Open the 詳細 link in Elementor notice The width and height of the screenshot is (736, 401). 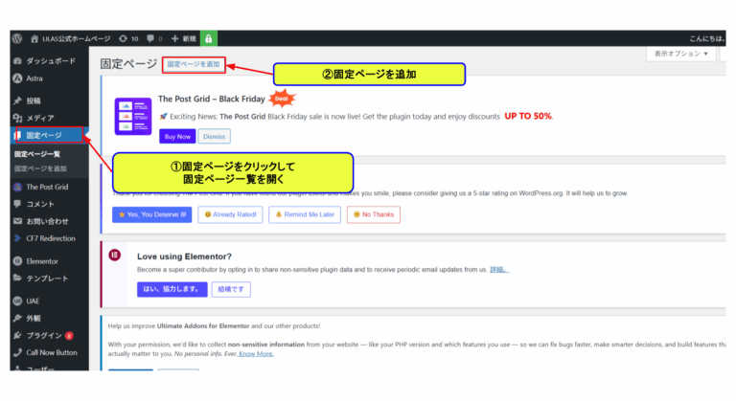point(498,270)
